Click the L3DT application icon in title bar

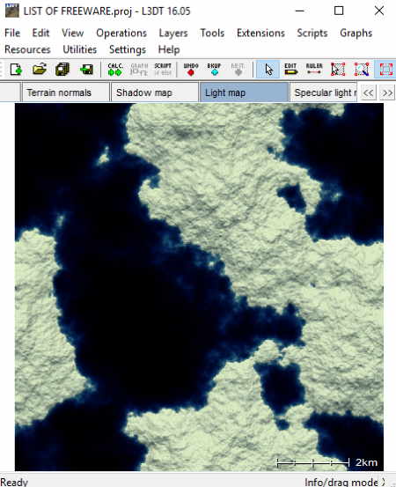point(12,11)
